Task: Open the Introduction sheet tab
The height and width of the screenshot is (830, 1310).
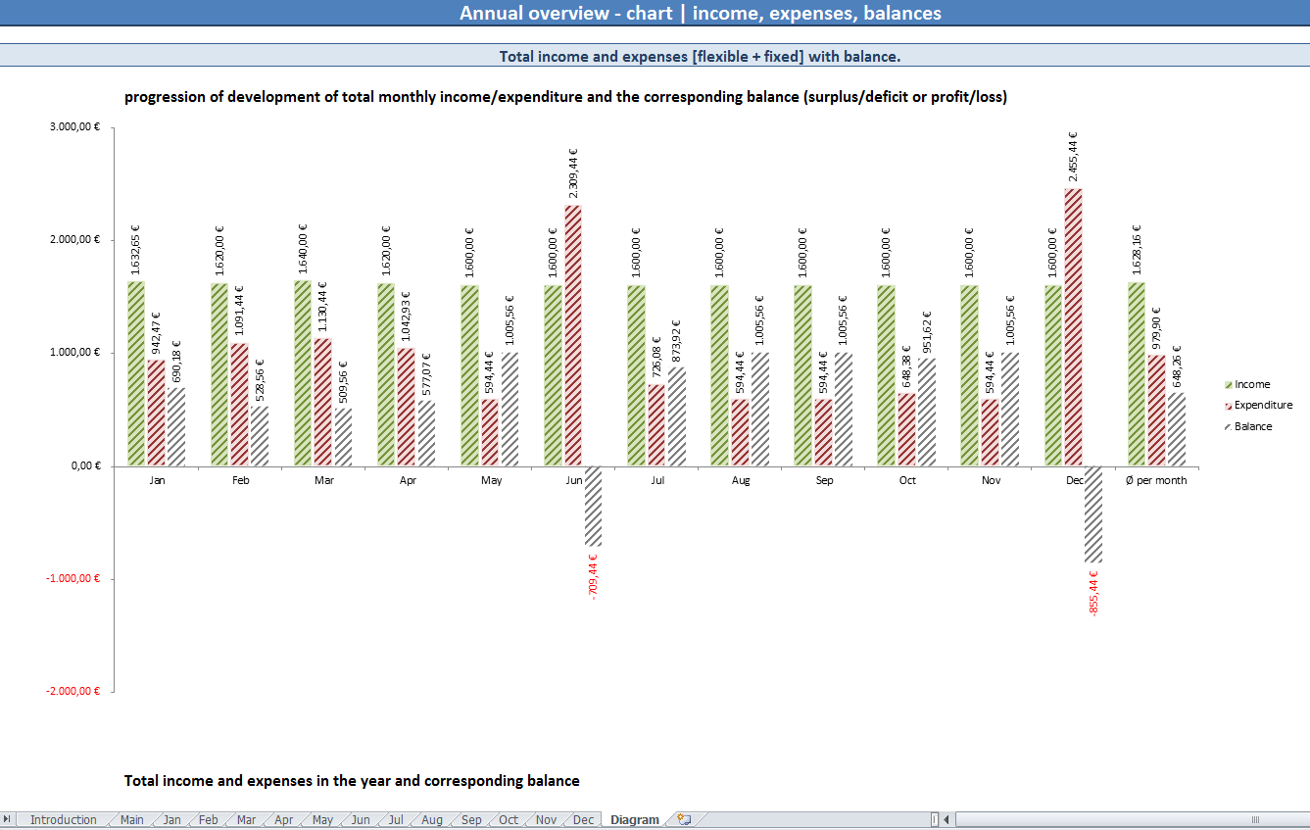Action: [63, 820]
